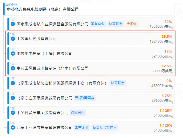This screenshot has width=183, height=138.
Task: Expand 中关村发展集团股份有限公司 plus icon
Action: click(13, 113)
